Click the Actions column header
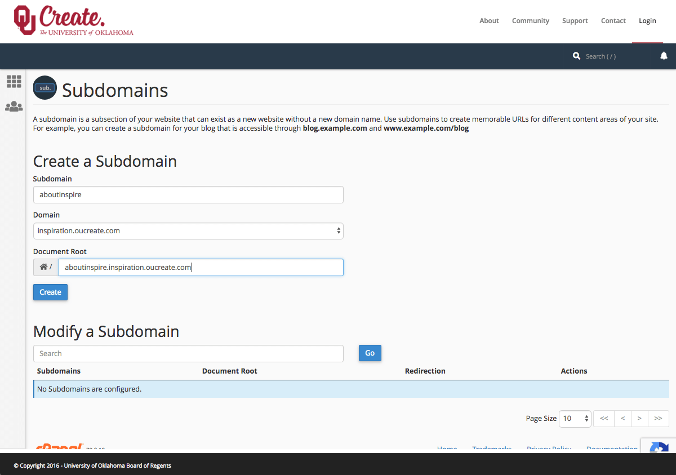The height and width of the screenshot is (475, 676). [x=574, y=371]
